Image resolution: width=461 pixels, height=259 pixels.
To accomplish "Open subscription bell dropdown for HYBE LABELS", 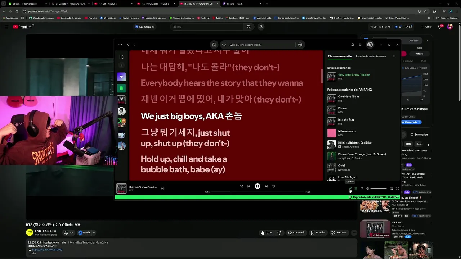I will [x=68, y=232].
